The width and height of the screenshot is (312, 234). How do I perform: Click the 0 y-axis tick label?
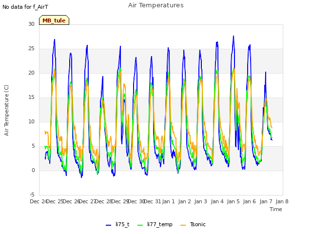[33, 170]
